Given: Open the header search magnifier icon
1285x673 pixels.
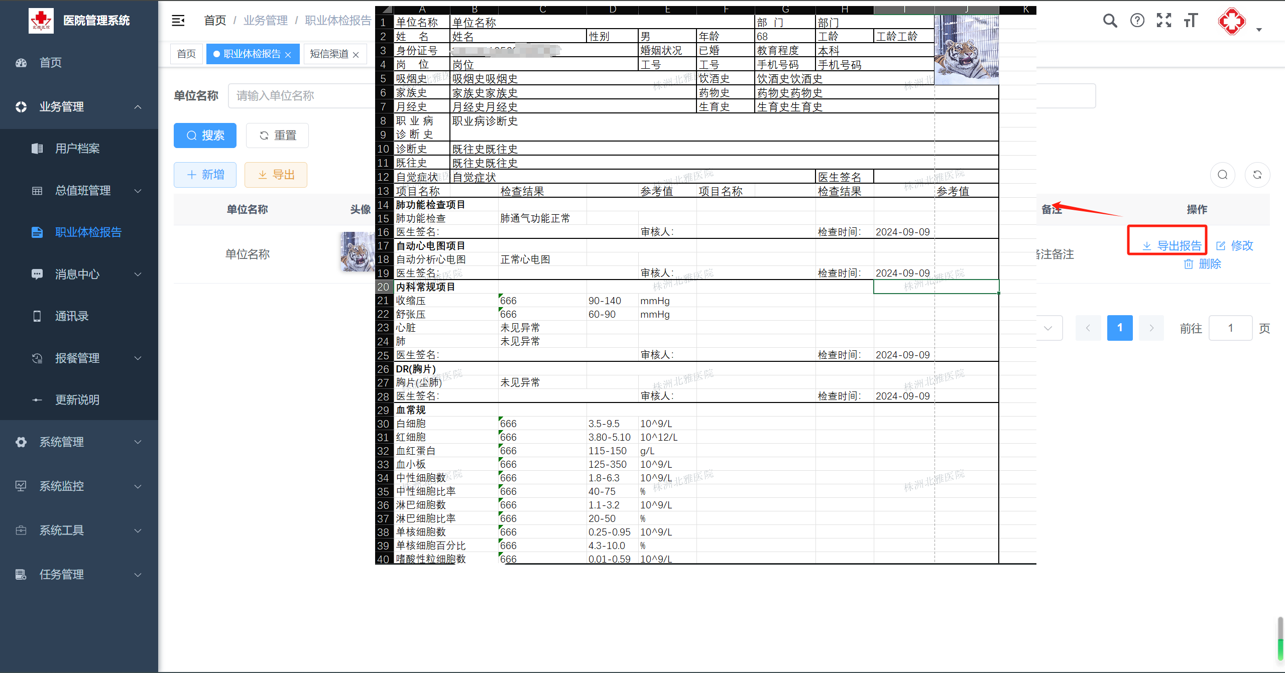Looking at the screenshot, I should 1110,21.
